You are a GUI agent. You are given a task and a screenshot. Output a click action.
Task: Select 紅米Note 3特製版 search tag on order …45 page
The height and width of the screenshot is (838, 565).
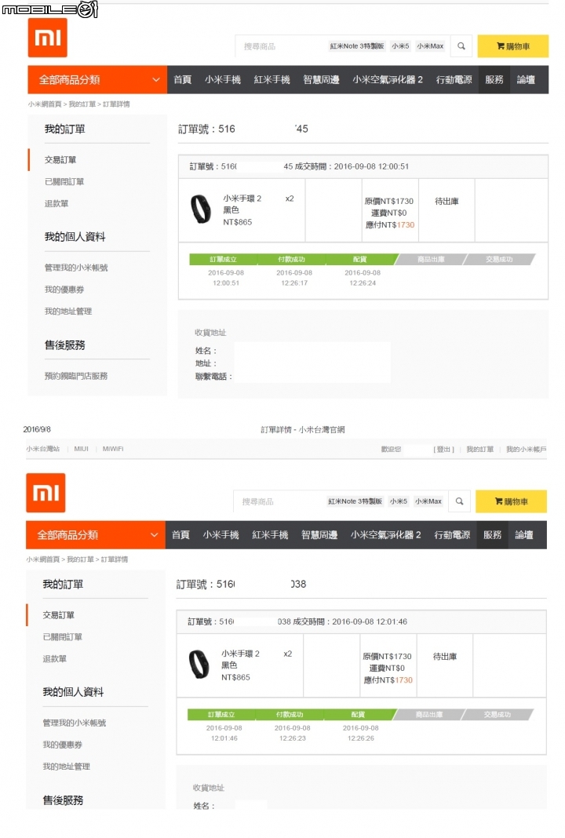coord(356,46)
